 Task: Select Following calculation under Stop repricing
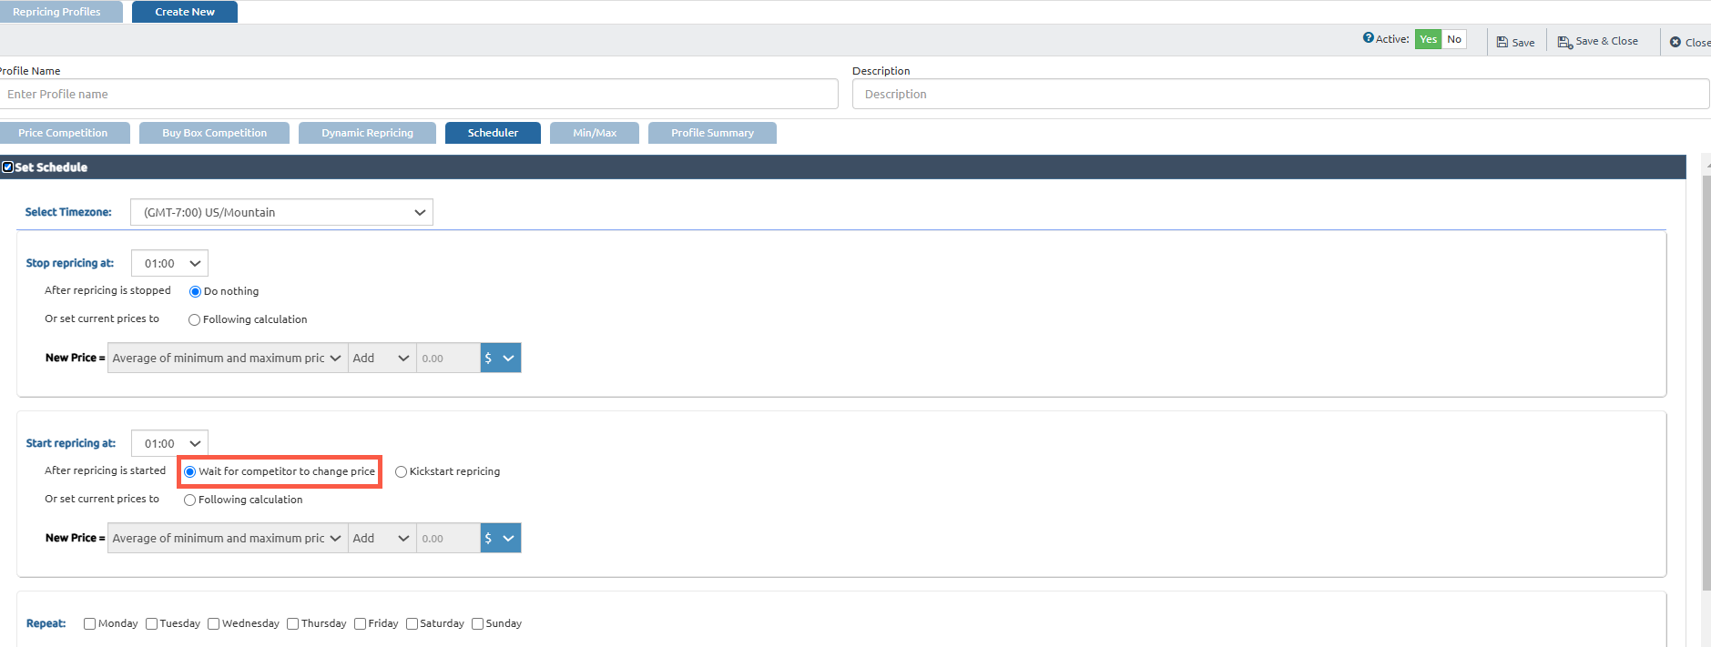[x=195, y=320]
